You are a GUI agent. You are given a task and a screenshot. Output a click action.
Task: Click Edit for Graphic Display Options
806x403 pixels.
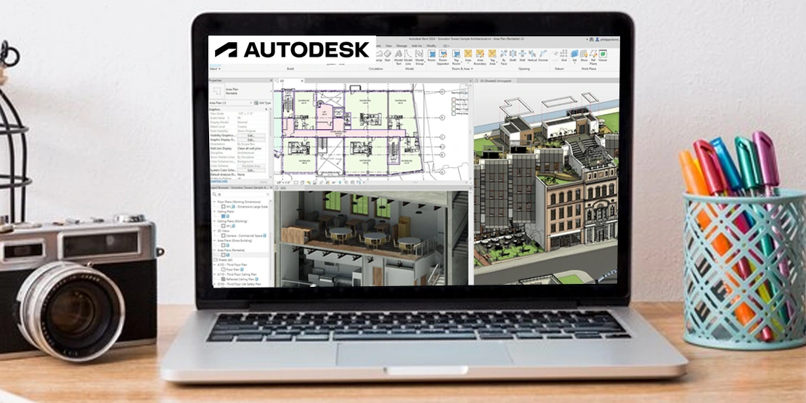click(251, 140)
